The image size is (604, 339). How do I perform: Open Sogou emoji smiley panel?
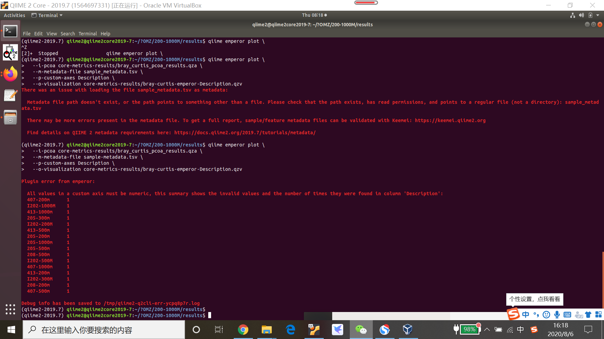(x=547, y=315)
